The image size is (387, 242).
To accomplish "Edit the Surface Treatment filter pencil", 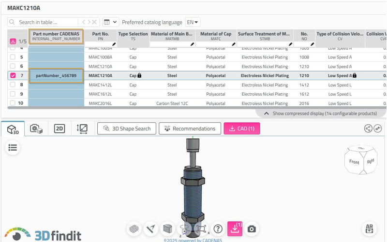I will pos(291,44).
